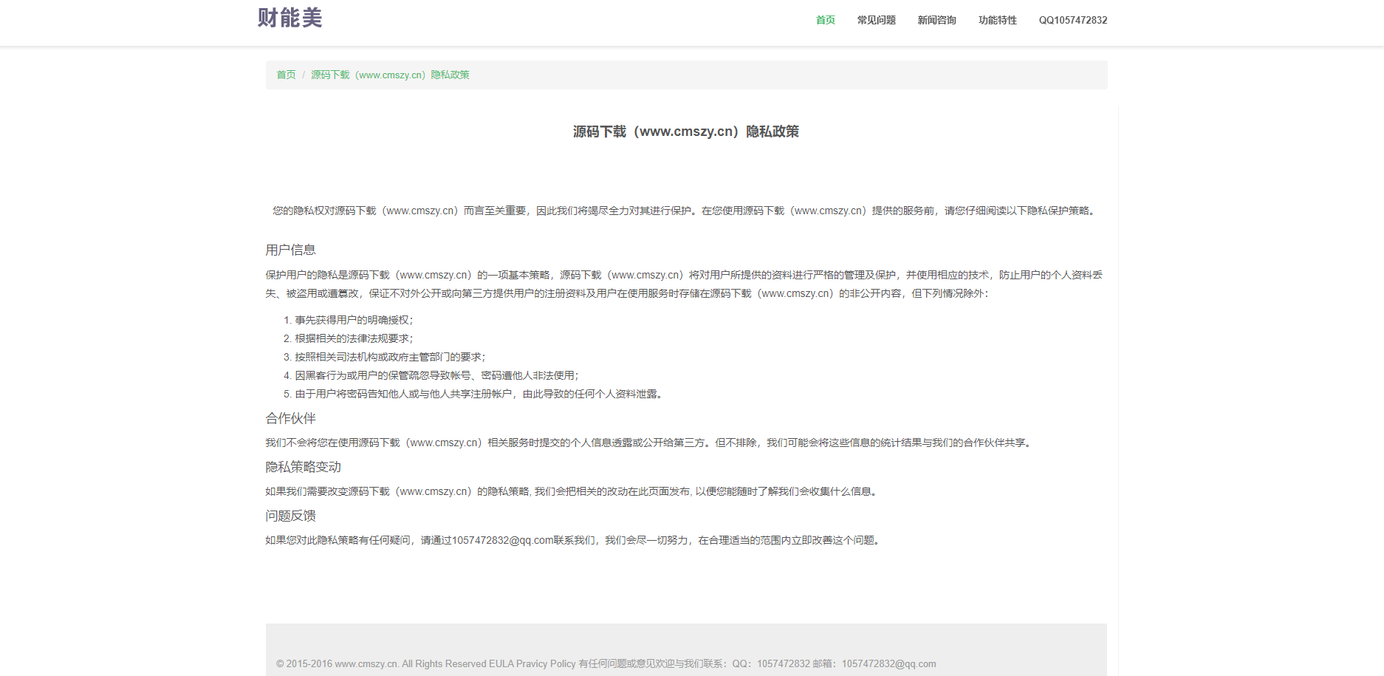Select 功能特性 in the top navigation
Viewport: 1384px width, 676px height.
(x=997, y=20)
